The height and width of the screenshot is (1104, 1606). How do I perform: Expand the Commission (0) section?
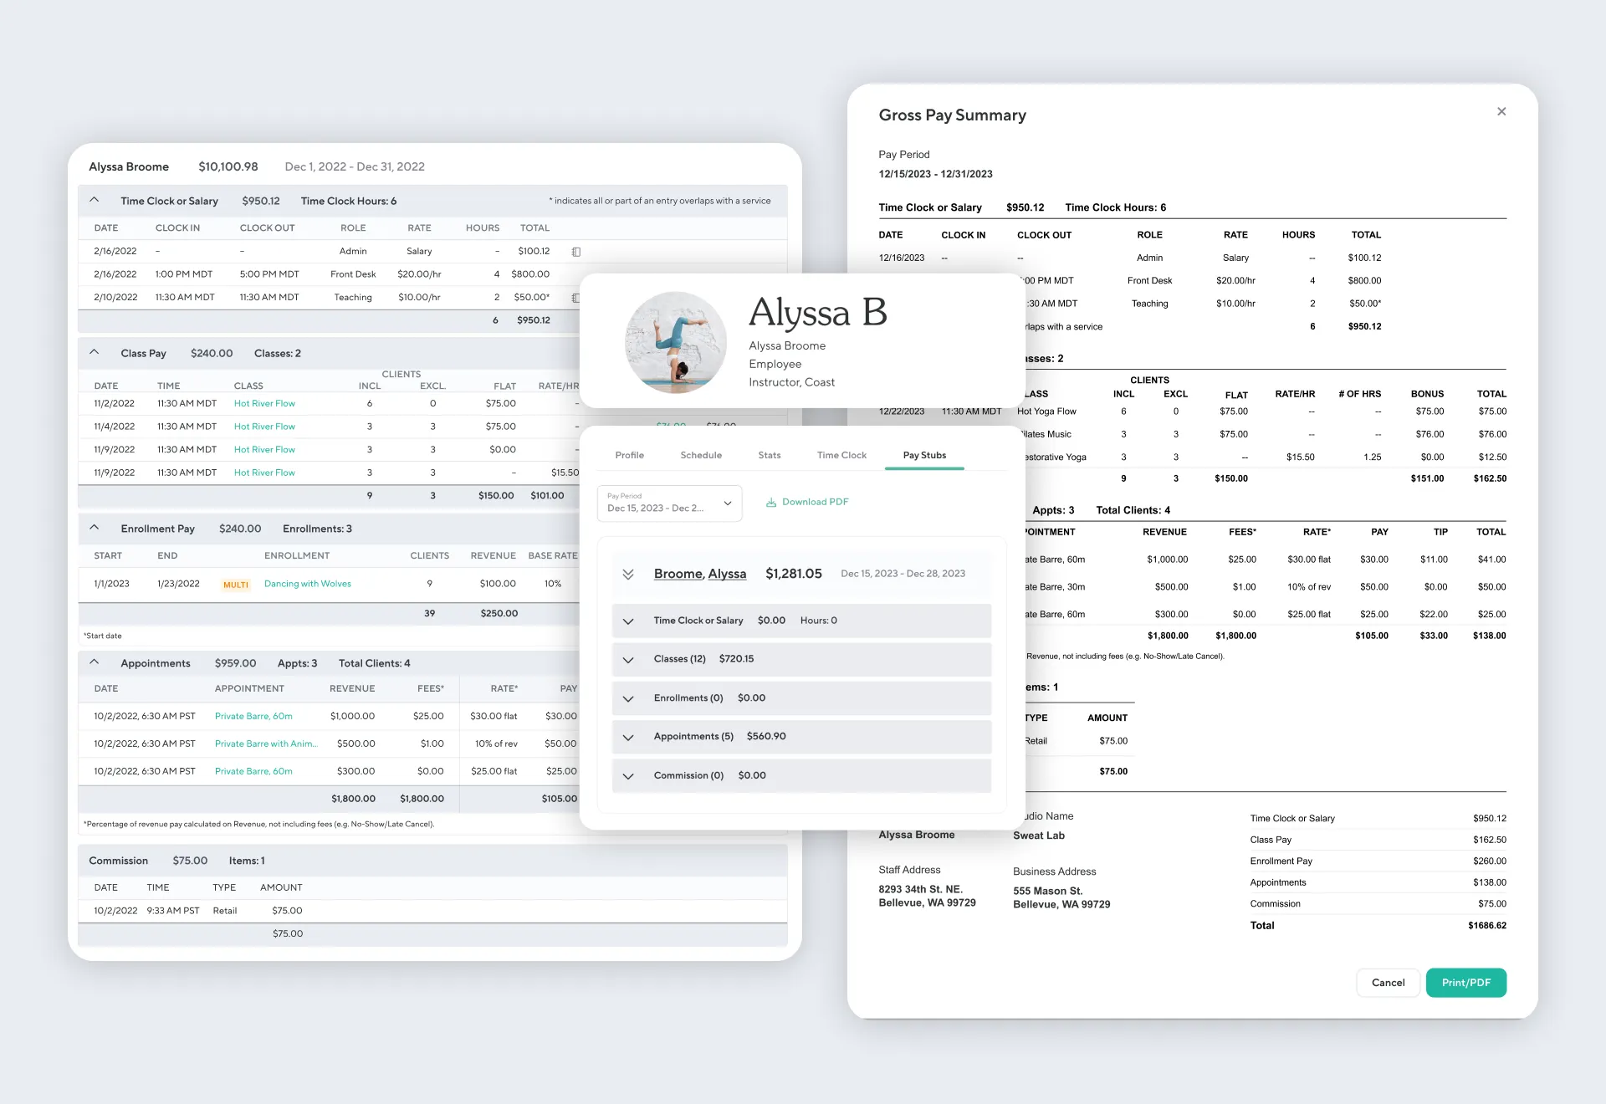pyautogui.click(x=629, y=775)
